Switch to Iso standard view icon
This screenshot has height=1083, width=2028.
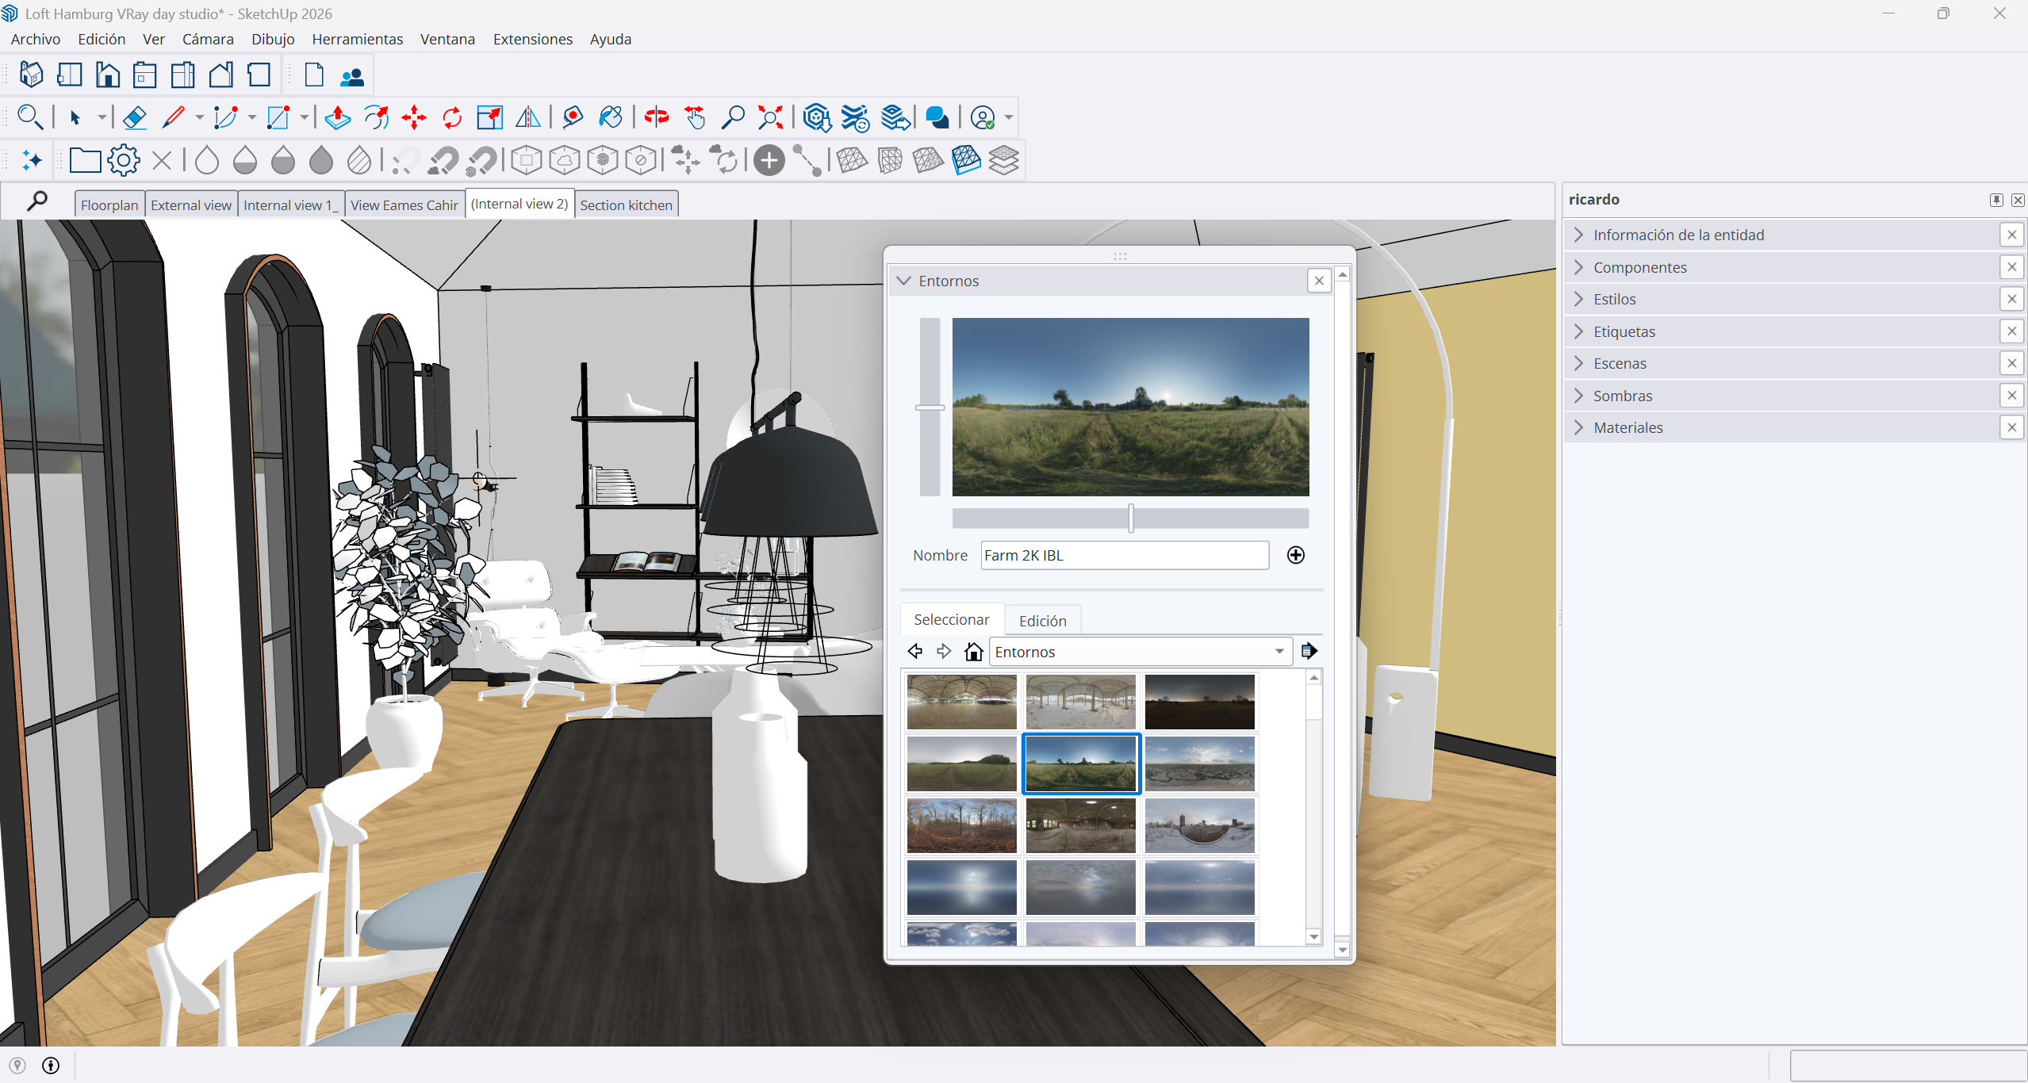(x=31, y=75)
